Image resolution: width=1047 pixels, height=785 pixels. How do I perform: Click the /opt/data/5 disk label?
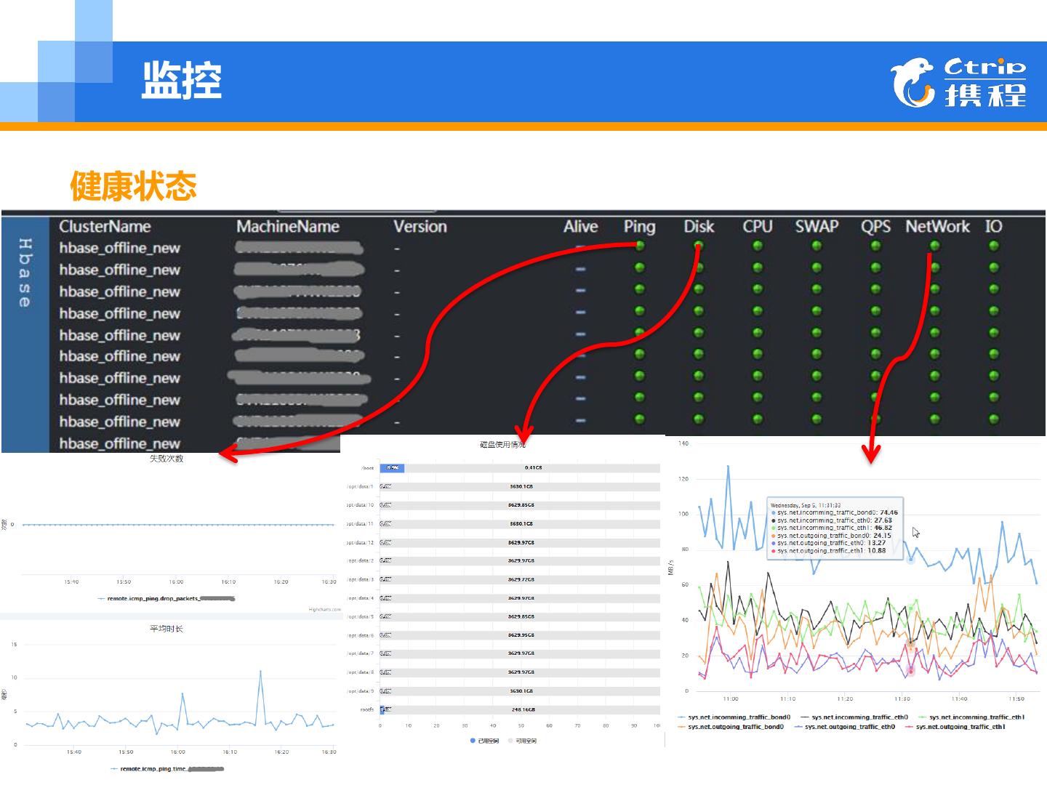point(362,616)
